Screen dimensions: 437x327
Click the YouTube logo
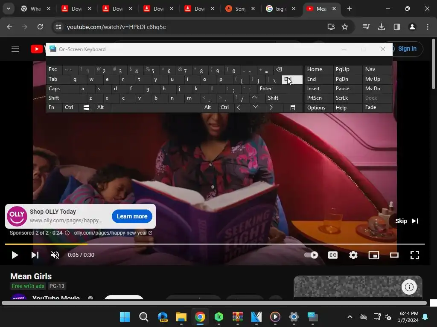38,49
